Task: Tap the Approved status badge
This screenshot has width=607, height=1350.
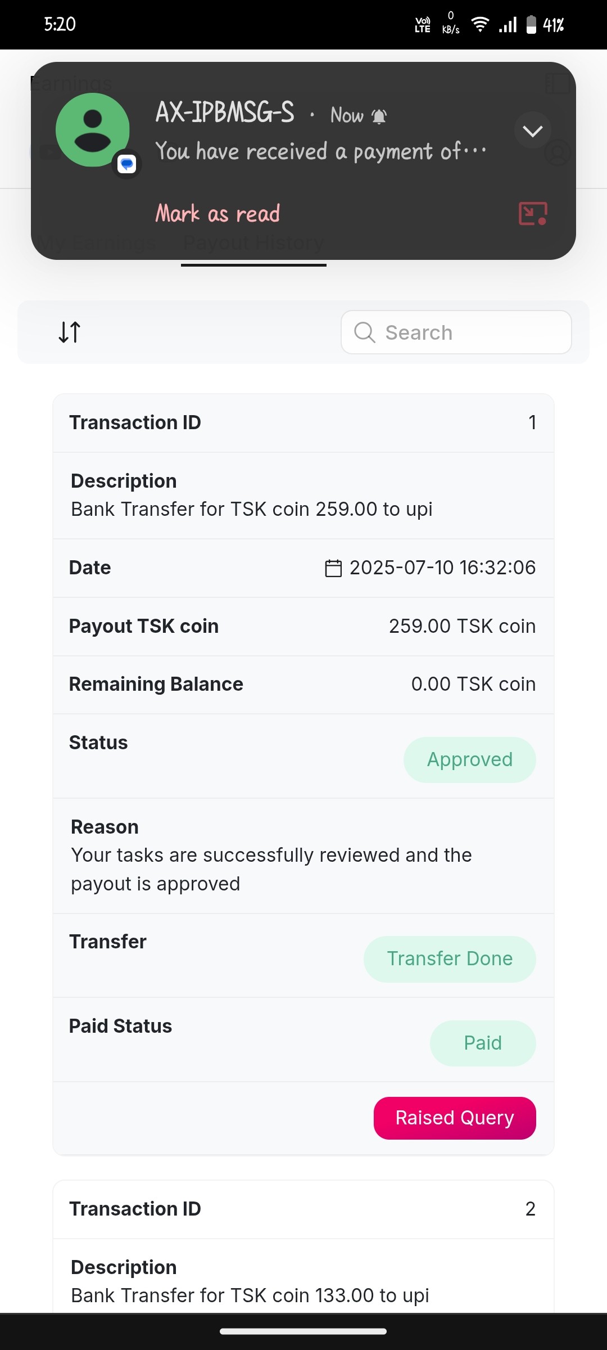Action: 469,759
